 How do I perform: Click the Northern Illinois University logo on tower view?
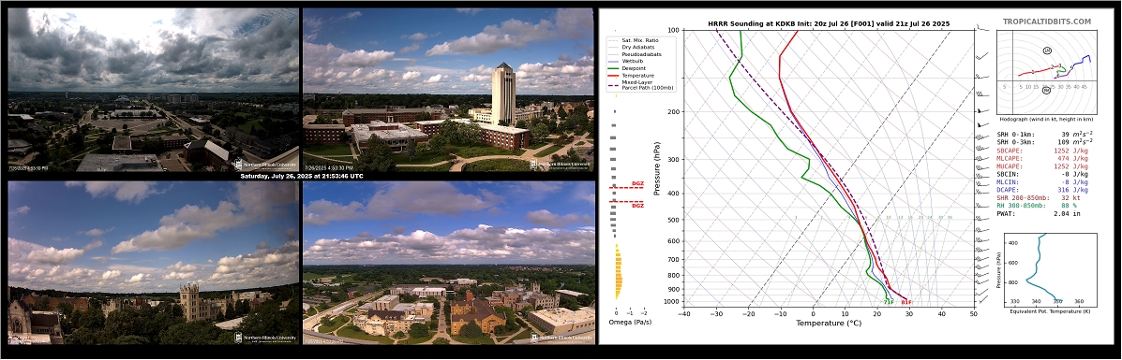pos(561,165)
